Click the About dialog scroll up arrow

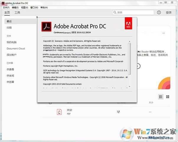pos(129,41)
